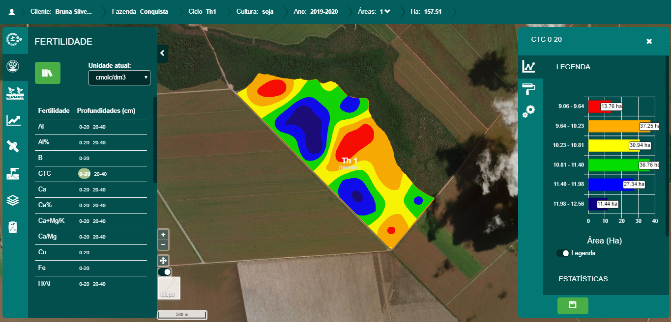The height and width of the screenshot is (322, 671).
Task: Open the Unidade atual dropdown
Action: click(119, 78)
